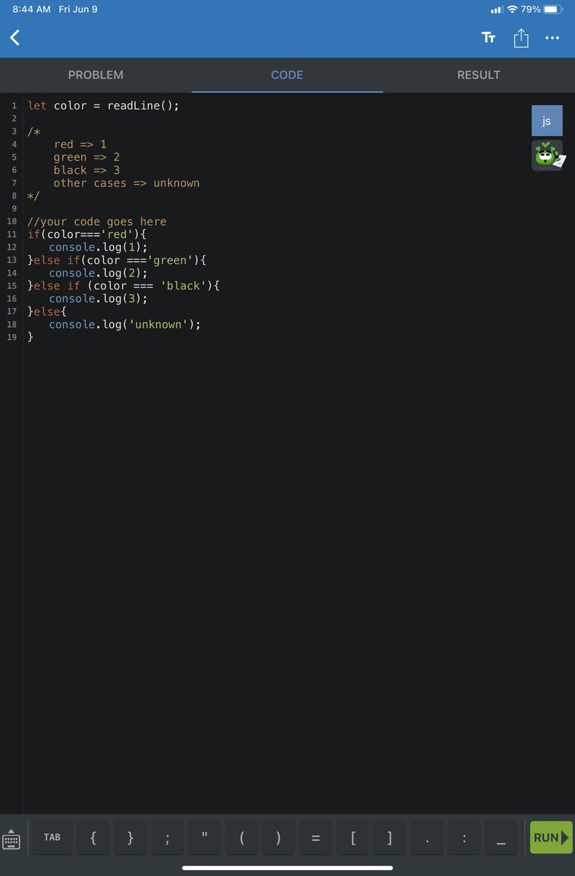
Task: Switch to the RESULT tab
Action: point(479,74)
